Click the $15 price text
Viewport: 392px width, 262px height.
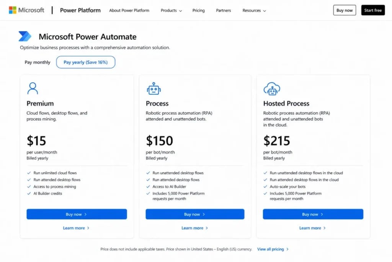pos(36,140)
